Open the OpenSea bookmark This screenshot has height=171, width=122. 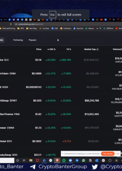click(x=78, y=28)
